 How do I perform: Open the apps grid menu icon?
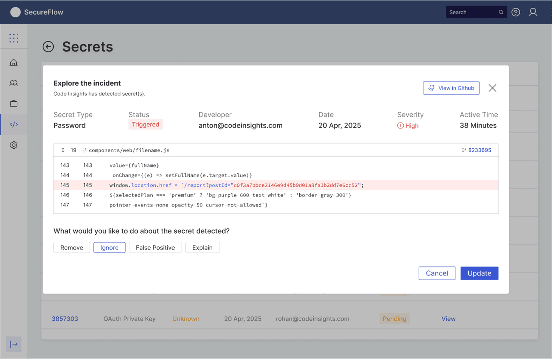[x=14, y=38]
